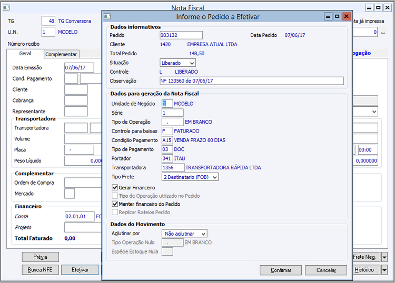Click the disabled Tipo de Operação utilizado no Pedido checkbox

pyautogui.click(x=115, y=196)
